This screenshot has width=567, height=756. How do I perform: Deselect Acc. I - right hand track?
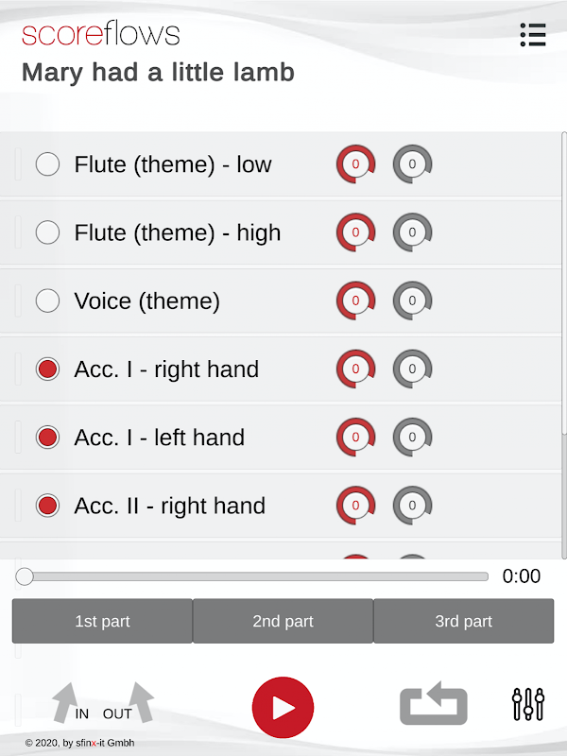click(x=47, y=369)
